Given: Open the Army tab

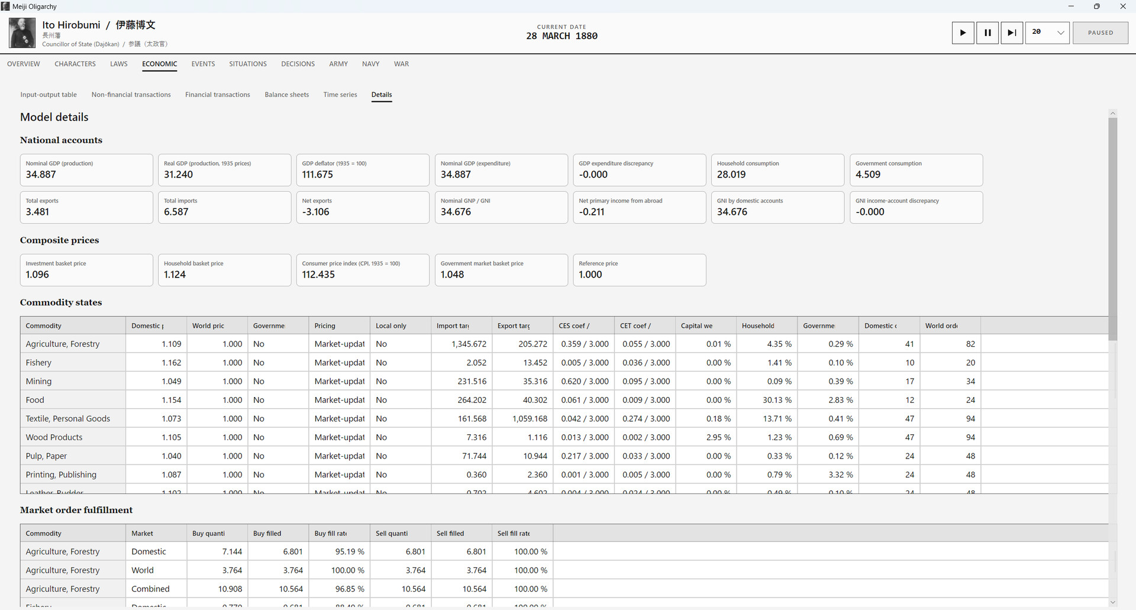Looking at the screenshot, I should (x=338, y=64).
